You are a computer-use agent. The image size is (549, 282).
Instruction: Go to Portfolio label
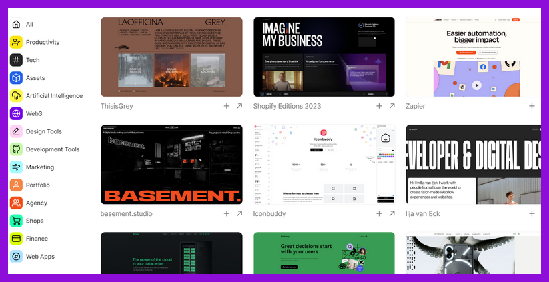(x=38, y=185)
